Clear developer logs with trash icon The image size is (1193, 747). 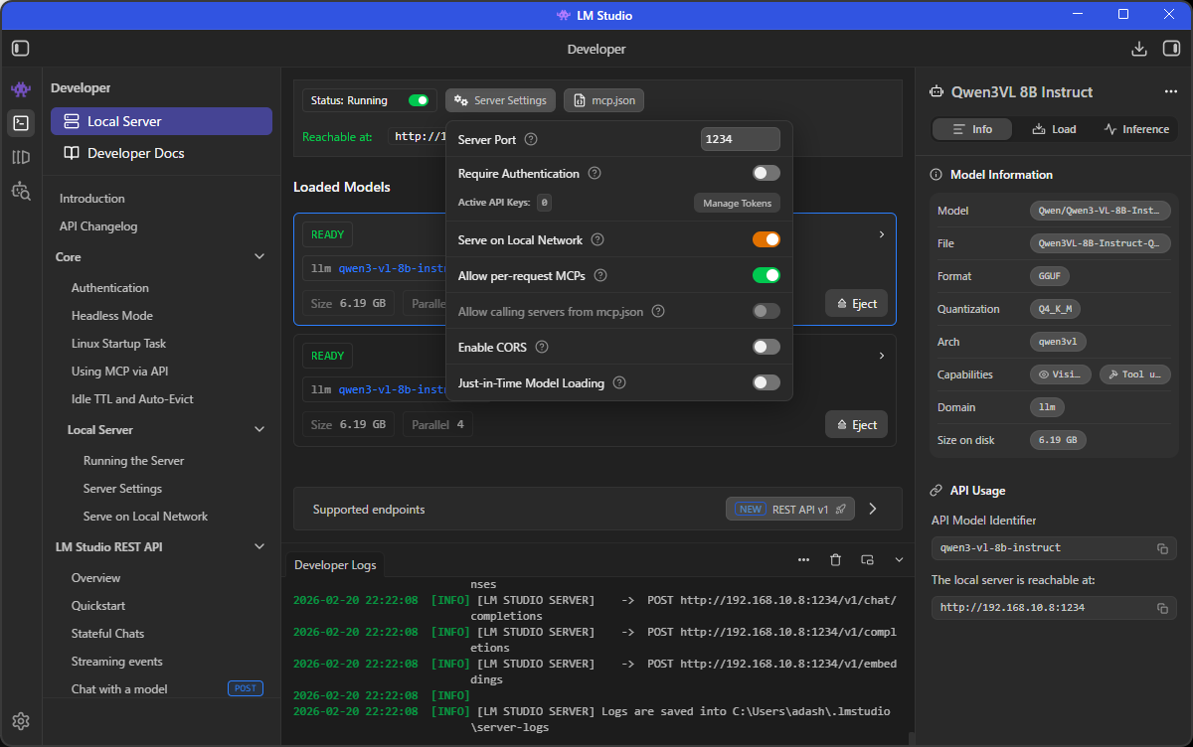click(x=835, y=560)
